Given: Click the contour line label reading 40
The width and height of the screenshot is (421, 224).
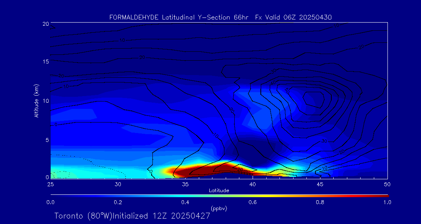Looking at the screenshot, I should tap(273, 83).
